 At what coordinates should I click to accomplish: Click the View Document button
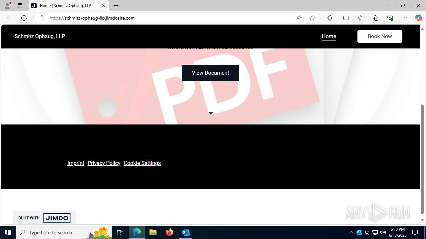(x=210, y=73)
